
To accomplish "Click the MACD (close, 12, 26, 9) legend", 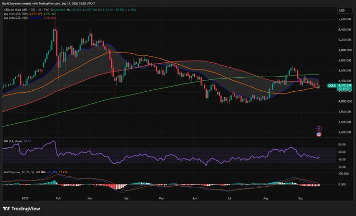I will pyautogui.click(x=19, y=172).
